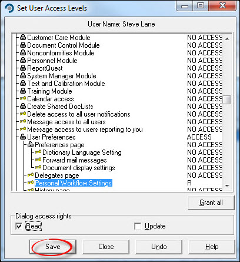Click open lock icon for User Preferences
The width and height of the screenshot is (240, 262).
click(23, 137)
